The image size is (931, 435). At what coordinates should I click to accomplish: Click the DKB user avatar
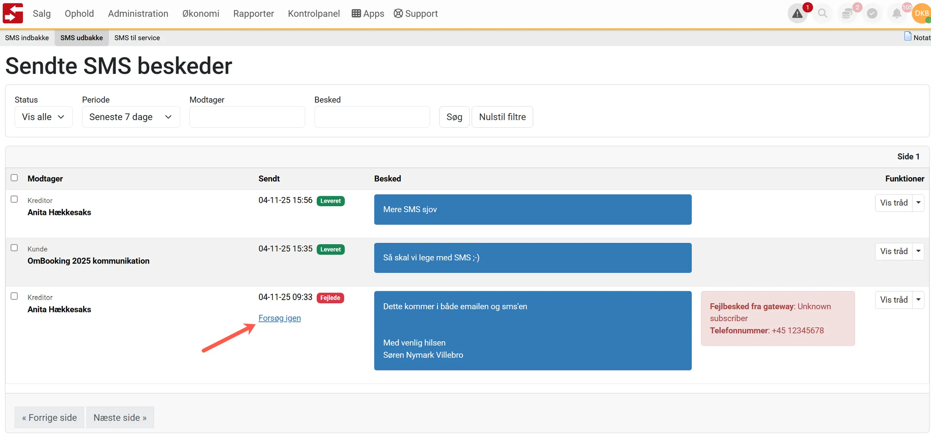pos(921,14)
